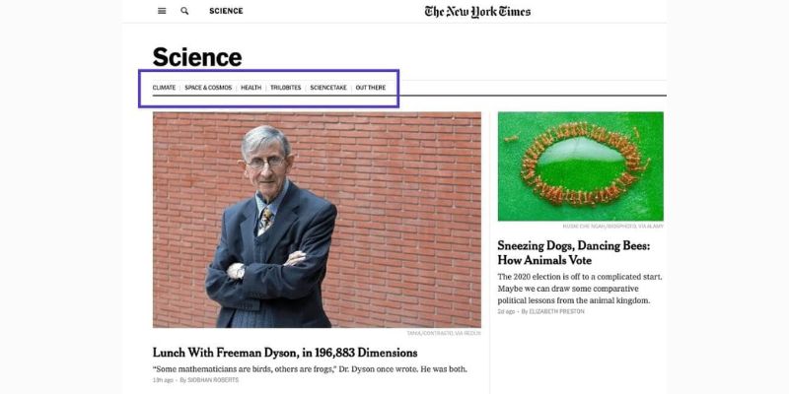Select the Health section tab

(x=251, y=88)
